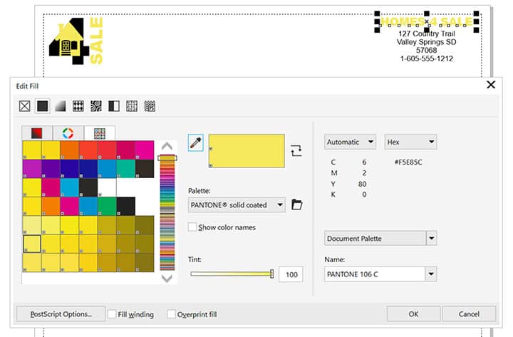Screen dimensions: 513x337
Task: Open palette using folder icon
Action: [297, 205]
